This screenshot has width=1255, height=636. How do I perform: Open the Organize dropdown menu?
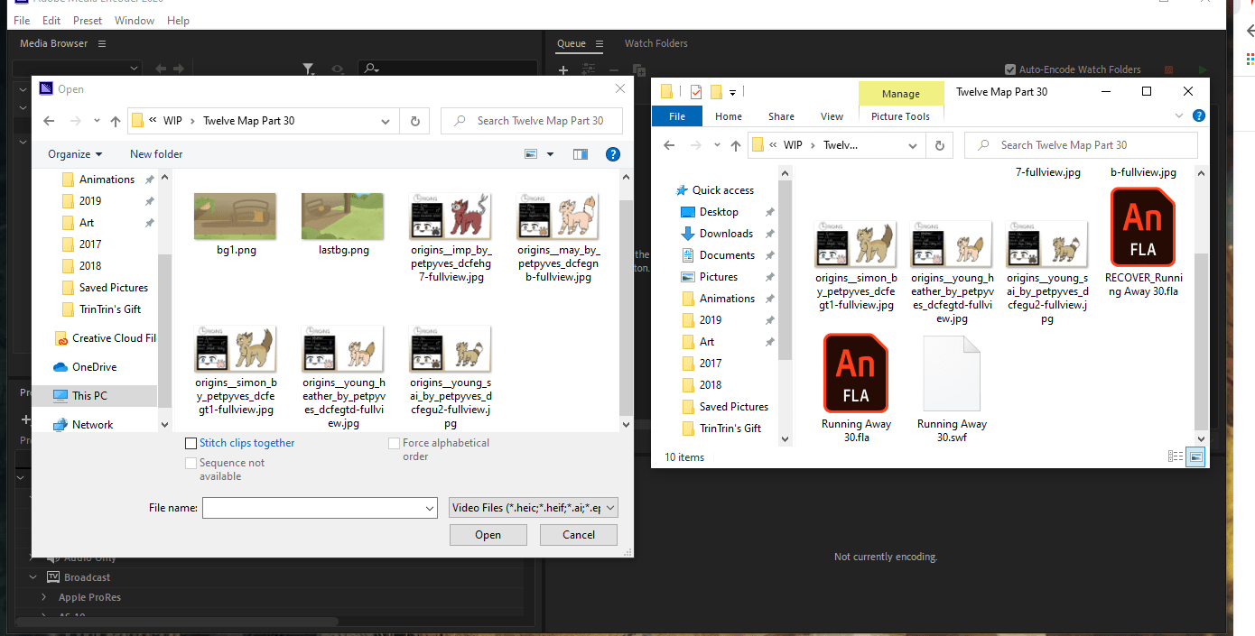click(x=74, y=153)
